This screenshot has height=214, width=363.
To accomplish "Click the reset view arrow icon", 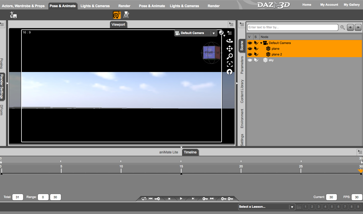I will pos(230,72).
